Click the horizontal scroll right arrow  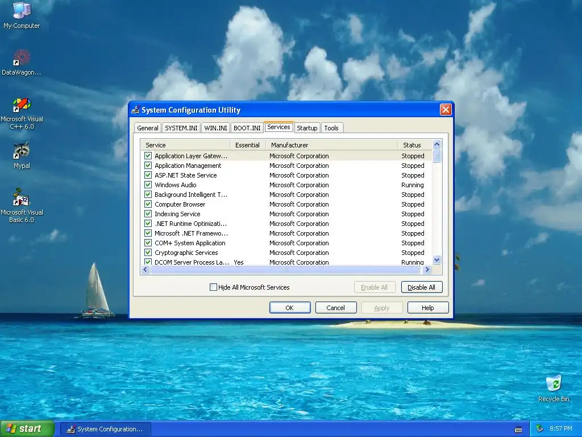427,269
